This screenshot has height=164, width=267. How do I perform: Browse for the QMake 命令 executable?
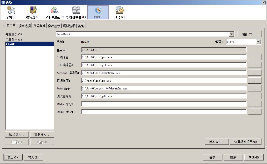(255, 104)
